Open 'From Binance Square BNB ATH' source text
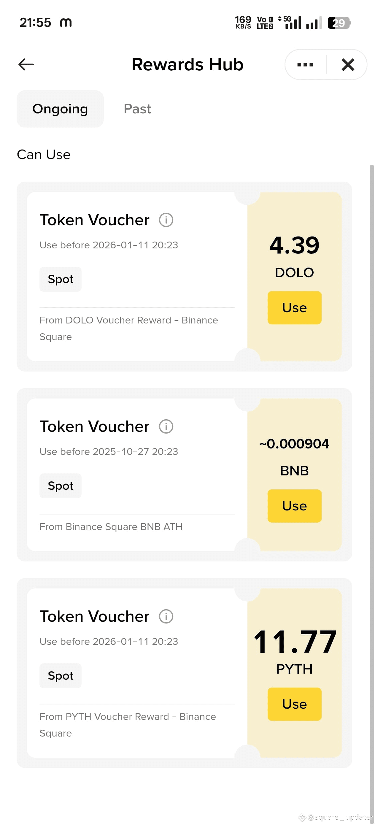The image size is (375, 825). coord(111,527)
